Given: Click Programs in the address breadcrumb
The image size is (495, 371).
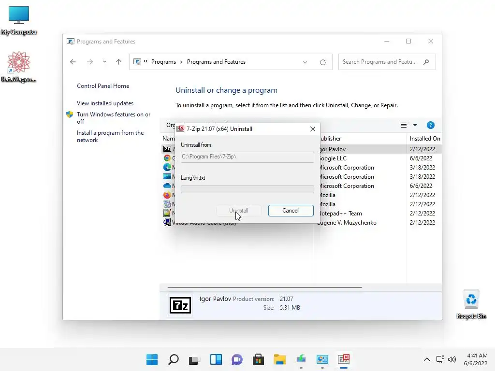Looking at the screenshot, I should point(163,62).
